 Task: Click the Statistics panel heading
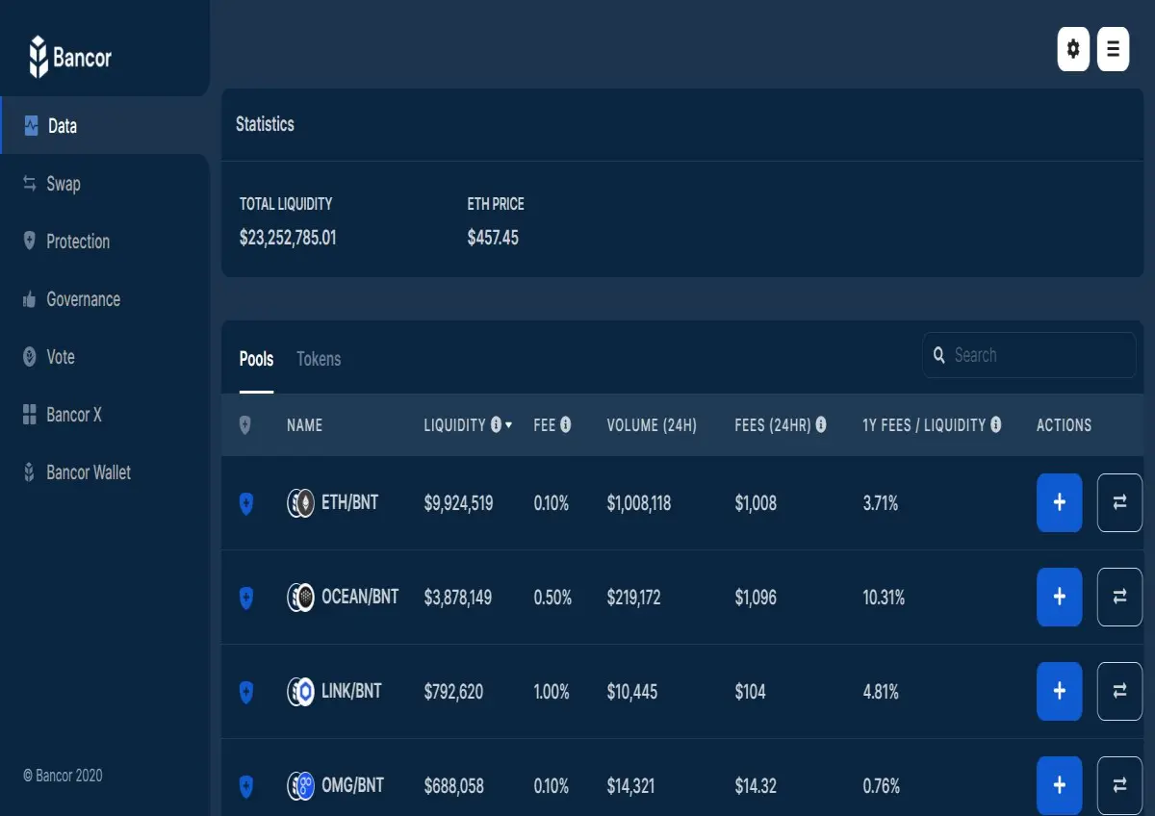(x=265, y=124)
